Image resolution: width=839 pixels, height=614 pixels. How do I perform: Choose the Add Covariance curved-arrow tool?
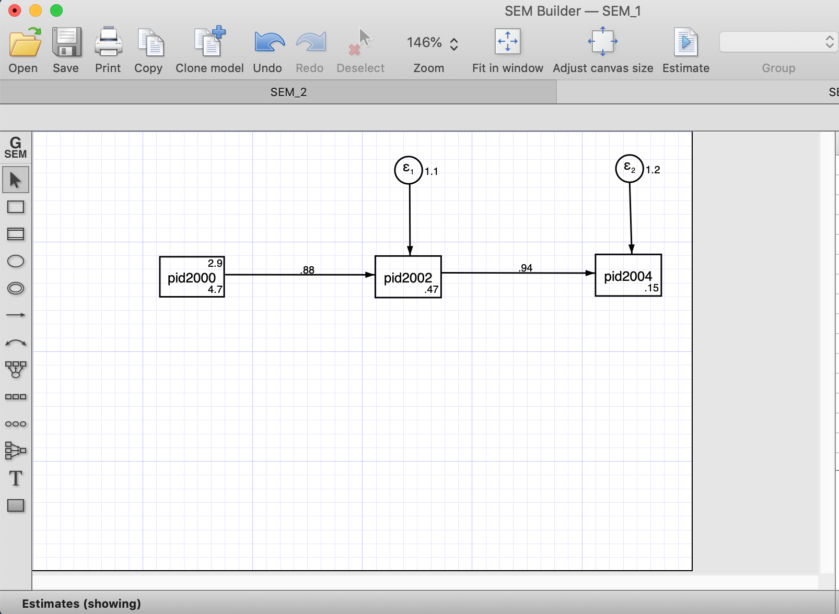[x=16, y=343]
